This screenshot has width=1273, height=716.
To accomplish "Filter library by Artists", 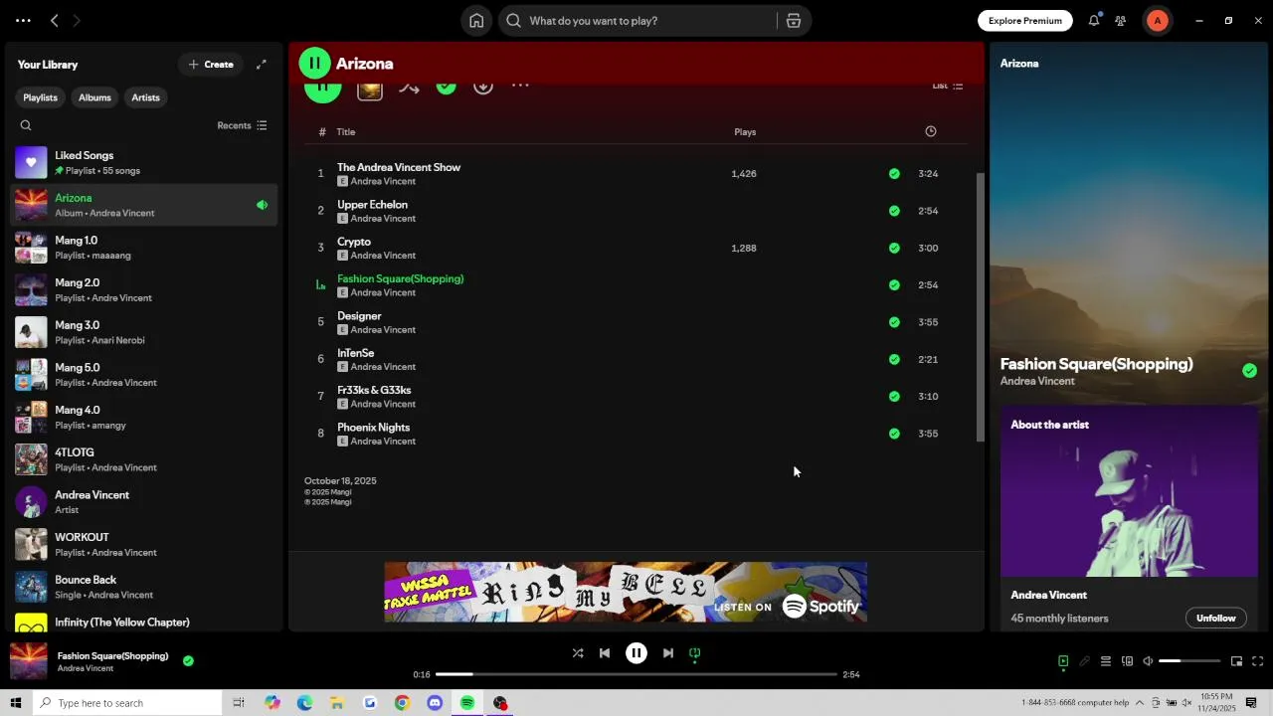I will coord(146,97).
